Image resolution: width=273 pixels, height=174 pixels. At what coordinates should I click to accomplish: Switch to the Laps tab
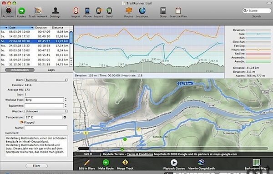click(x=51, y=70)
